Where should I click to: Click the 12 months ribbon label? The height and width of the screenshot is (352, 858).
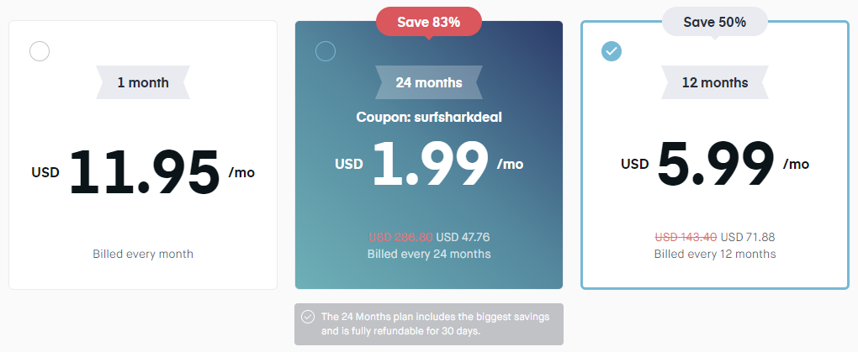tap(714, 82)
